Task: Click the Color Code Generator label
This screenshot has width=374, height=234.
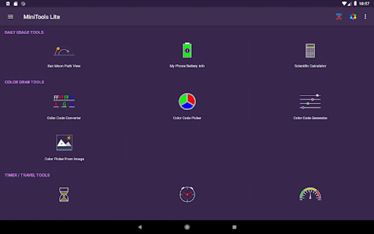Action: point(310,118)
